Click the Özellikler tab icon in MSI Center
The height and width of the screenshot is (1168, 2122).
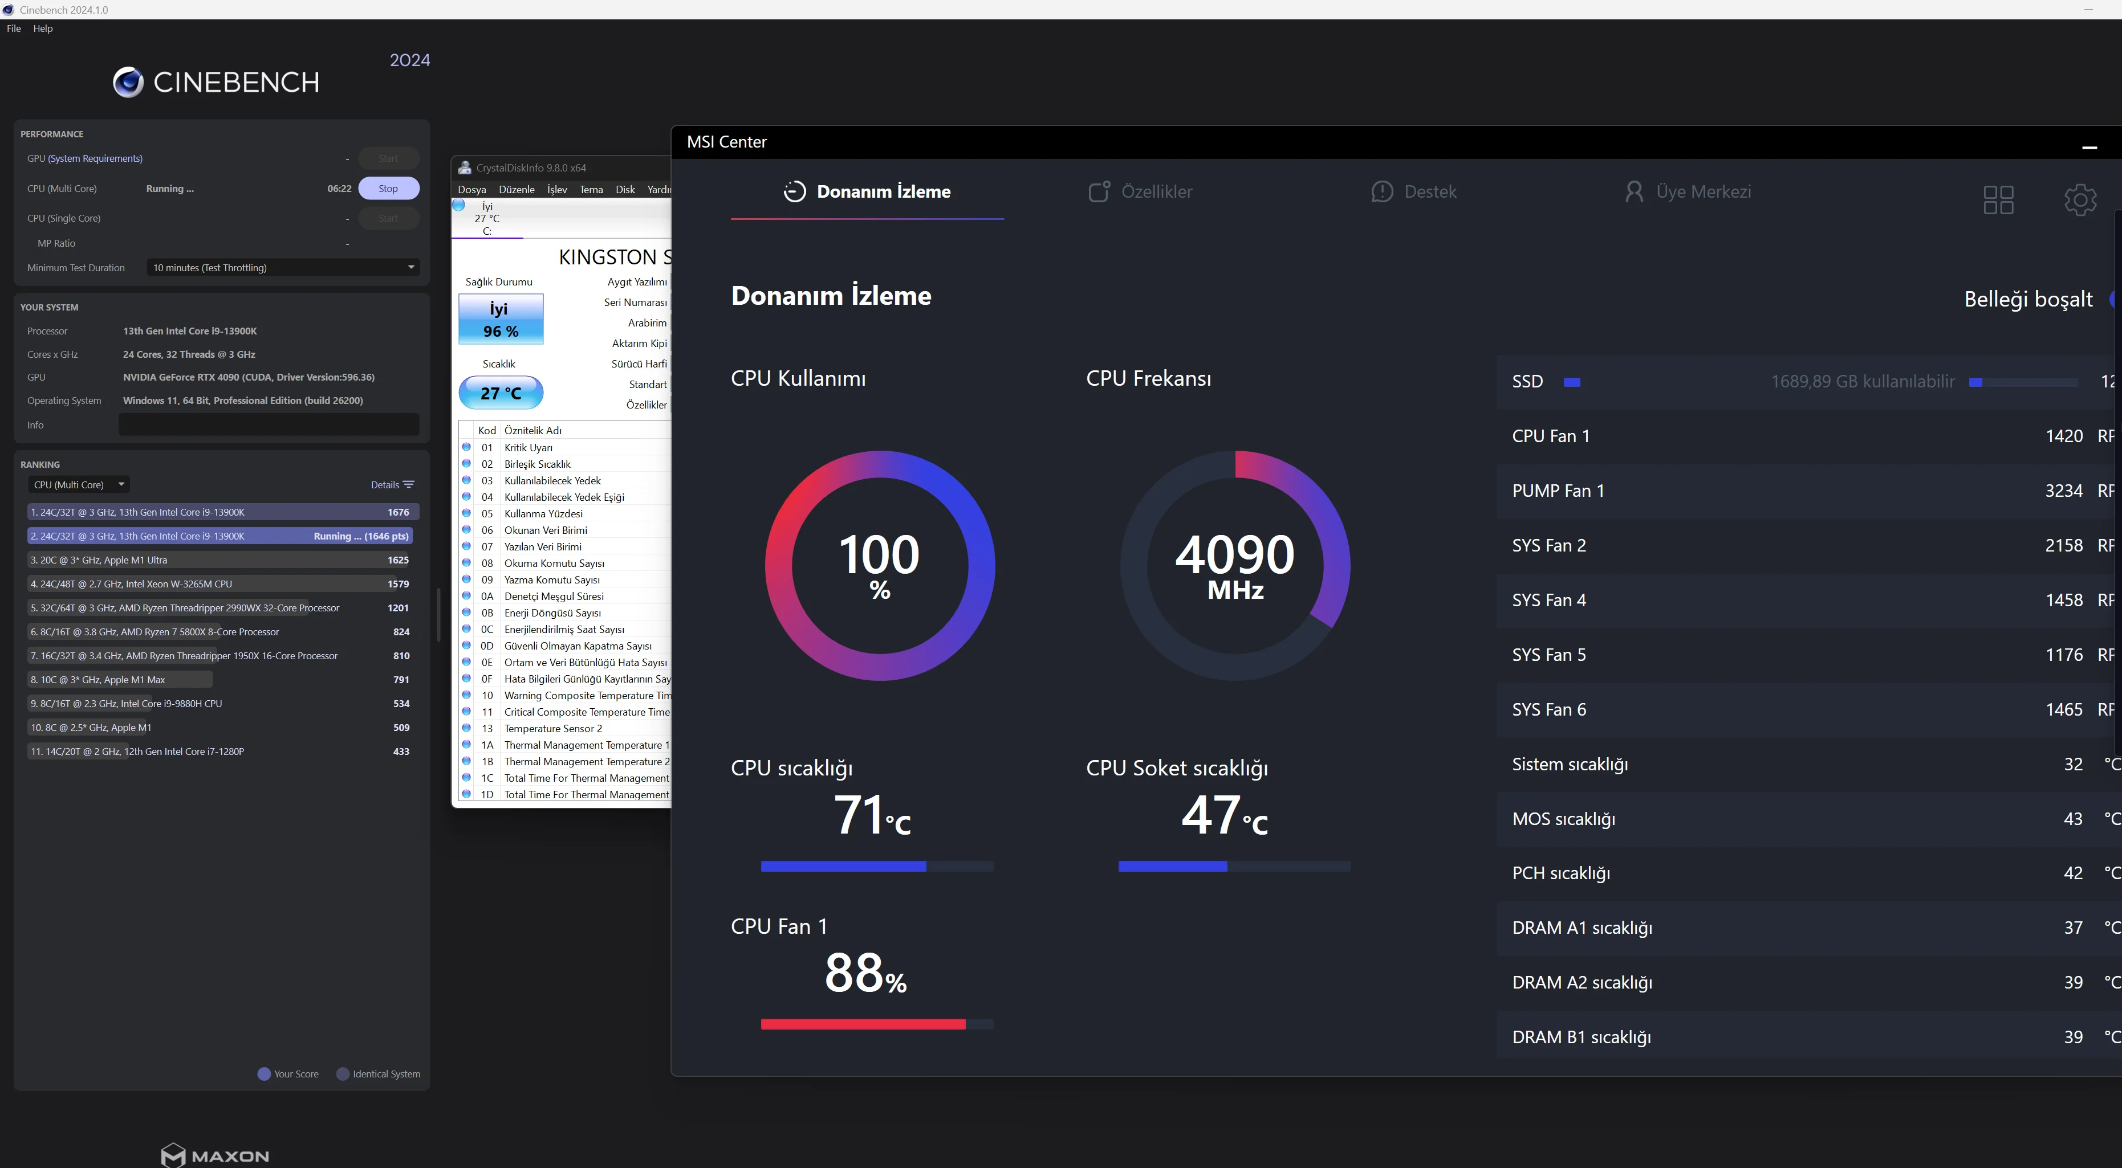[x=1100, y=192]
